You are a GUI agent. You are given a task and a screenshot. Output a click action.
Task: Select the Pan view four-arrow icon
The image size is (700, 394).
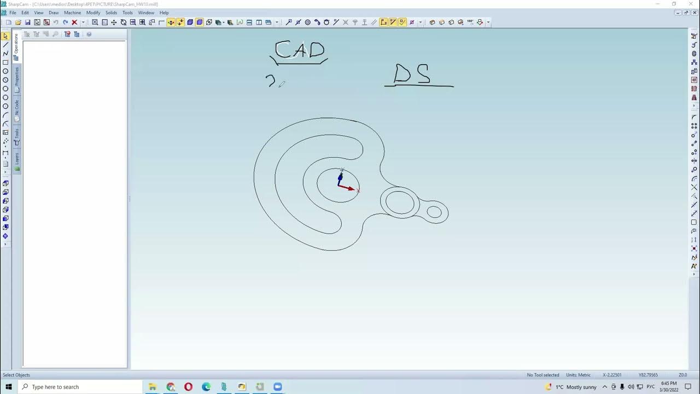[114, 22]
